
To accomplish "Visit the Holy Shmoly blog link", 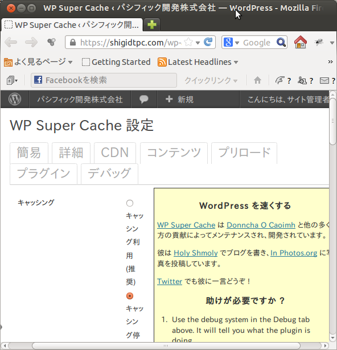I will tap(196, 253).
